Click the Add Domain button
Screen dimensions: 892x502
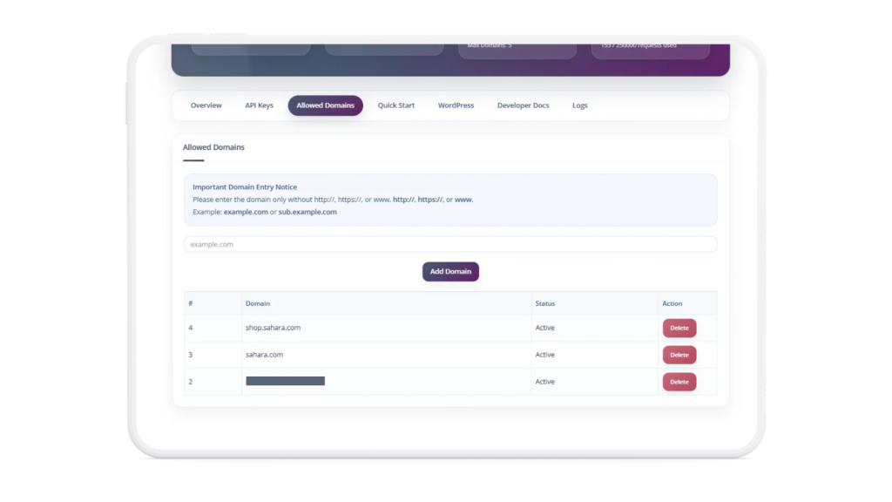pyautogui.click(x=450, y=272)
